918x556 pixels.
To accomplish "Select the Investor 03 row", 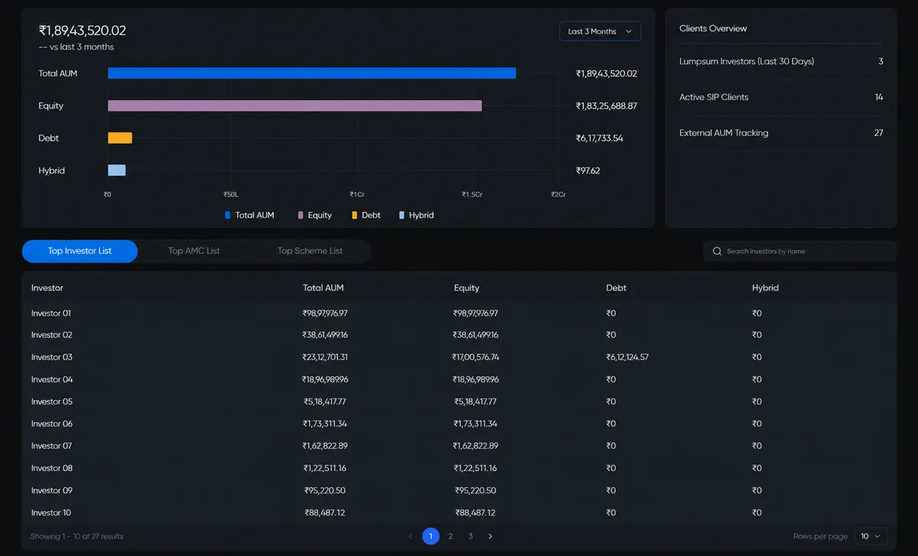I will [x=459, y=357].
